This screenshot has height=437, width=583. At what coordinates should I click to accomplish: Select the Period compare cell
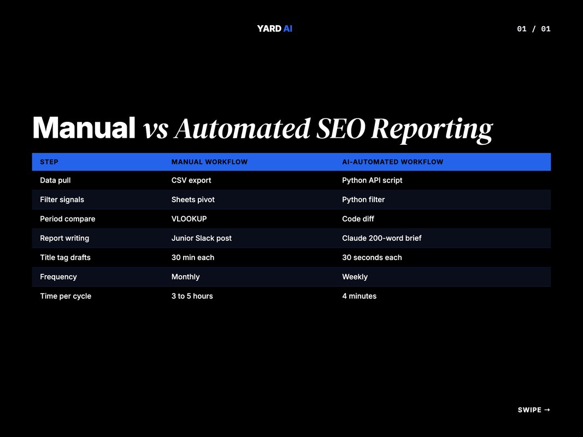click(x=68, y=219)
